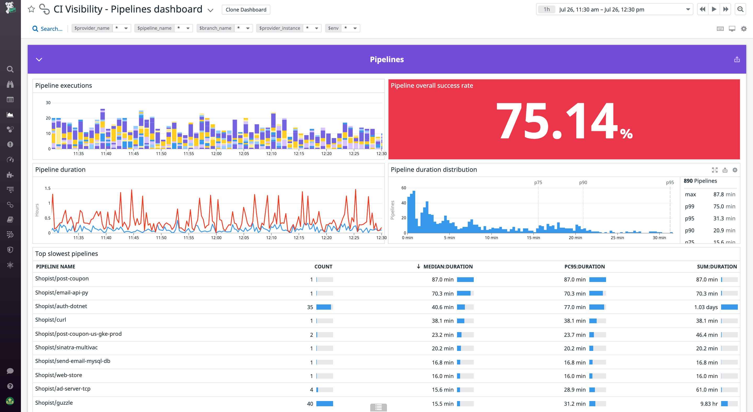The width and height of the screenshot is (753, 412).
Task: Open APM with the speedometer sidebar icon
Action: 10,160
